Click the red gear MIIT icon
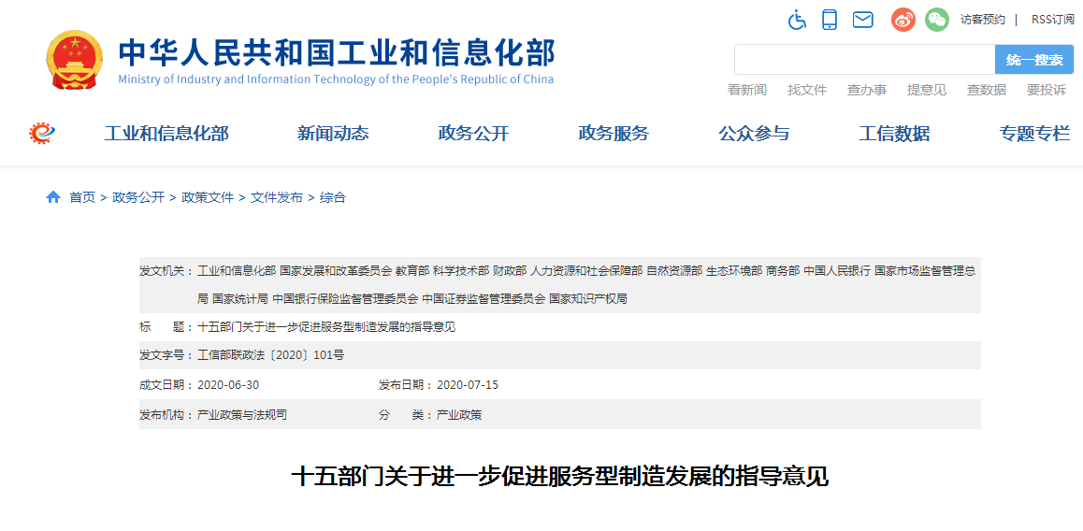The image size is (1083, 531). pyautogui.click(x=42, y=133)
